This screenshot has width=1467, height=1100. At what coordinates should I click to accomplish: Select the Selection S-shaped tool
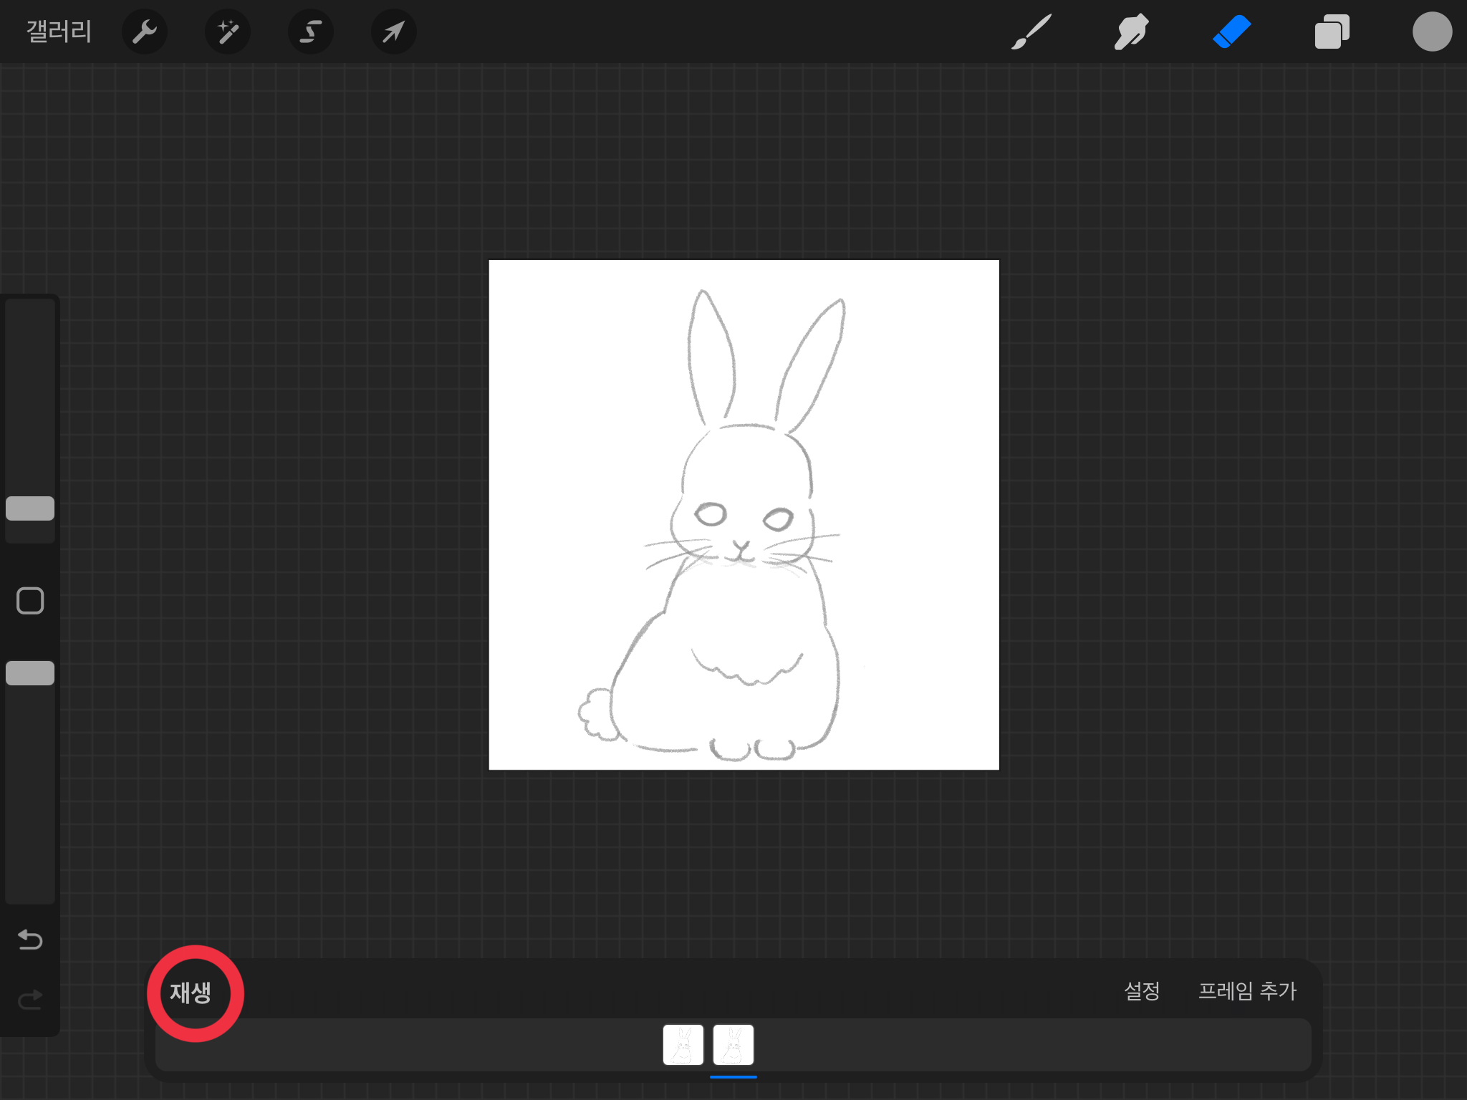310,32
